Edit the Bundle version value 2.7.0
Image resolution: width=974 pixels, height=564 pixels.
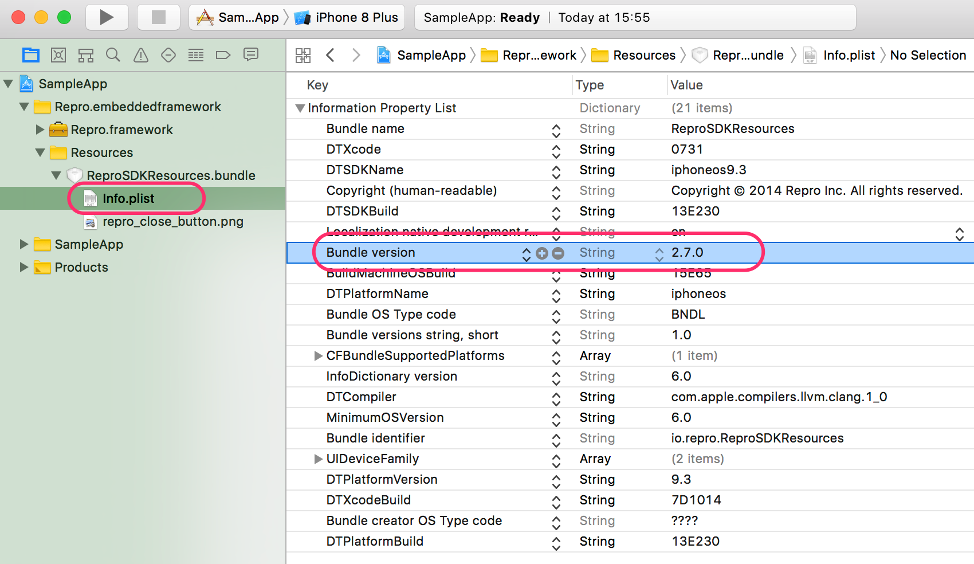tap(688, 253)
